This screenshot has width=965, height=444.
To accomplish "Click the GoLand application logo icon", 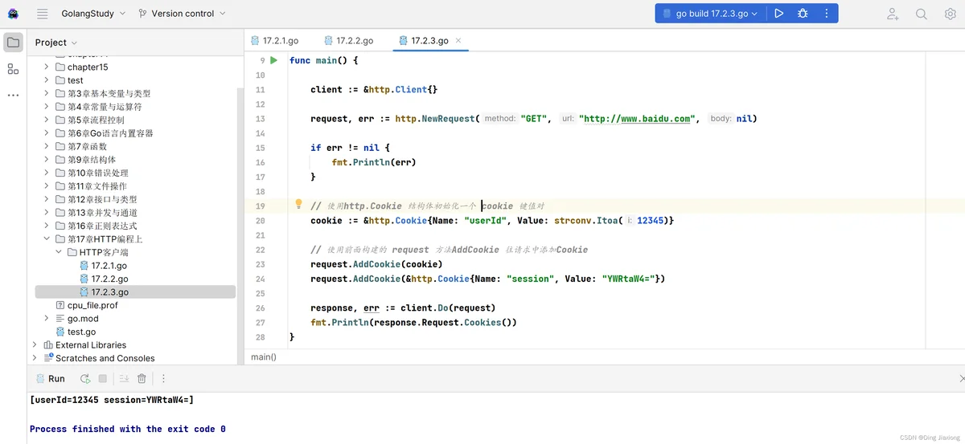I will click(13, 14).
